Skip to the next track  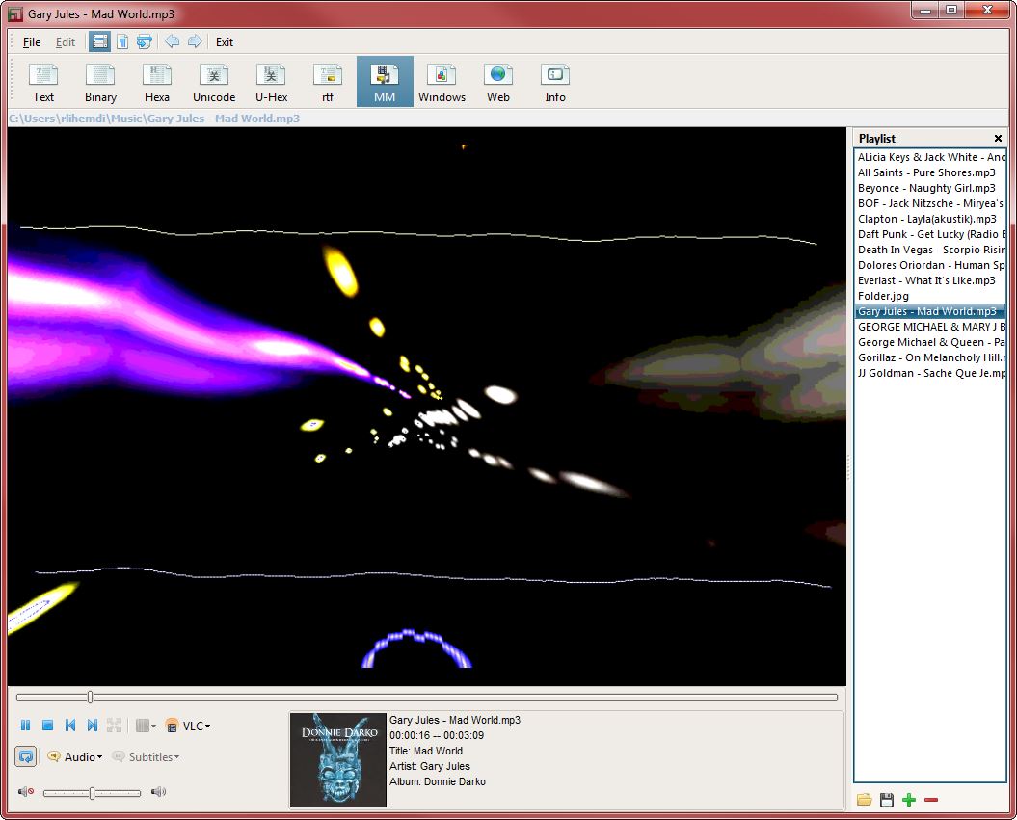pos(93,726)
